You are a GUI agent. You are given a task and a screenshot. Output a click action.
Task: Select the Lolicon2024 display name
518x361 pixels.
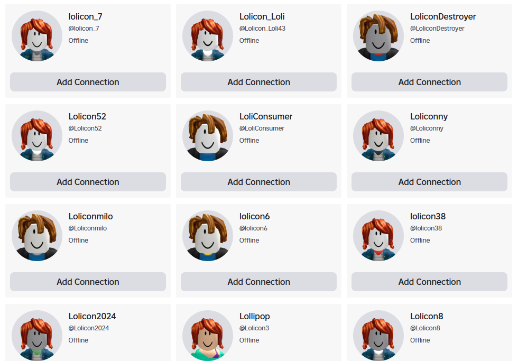[92, 316]
